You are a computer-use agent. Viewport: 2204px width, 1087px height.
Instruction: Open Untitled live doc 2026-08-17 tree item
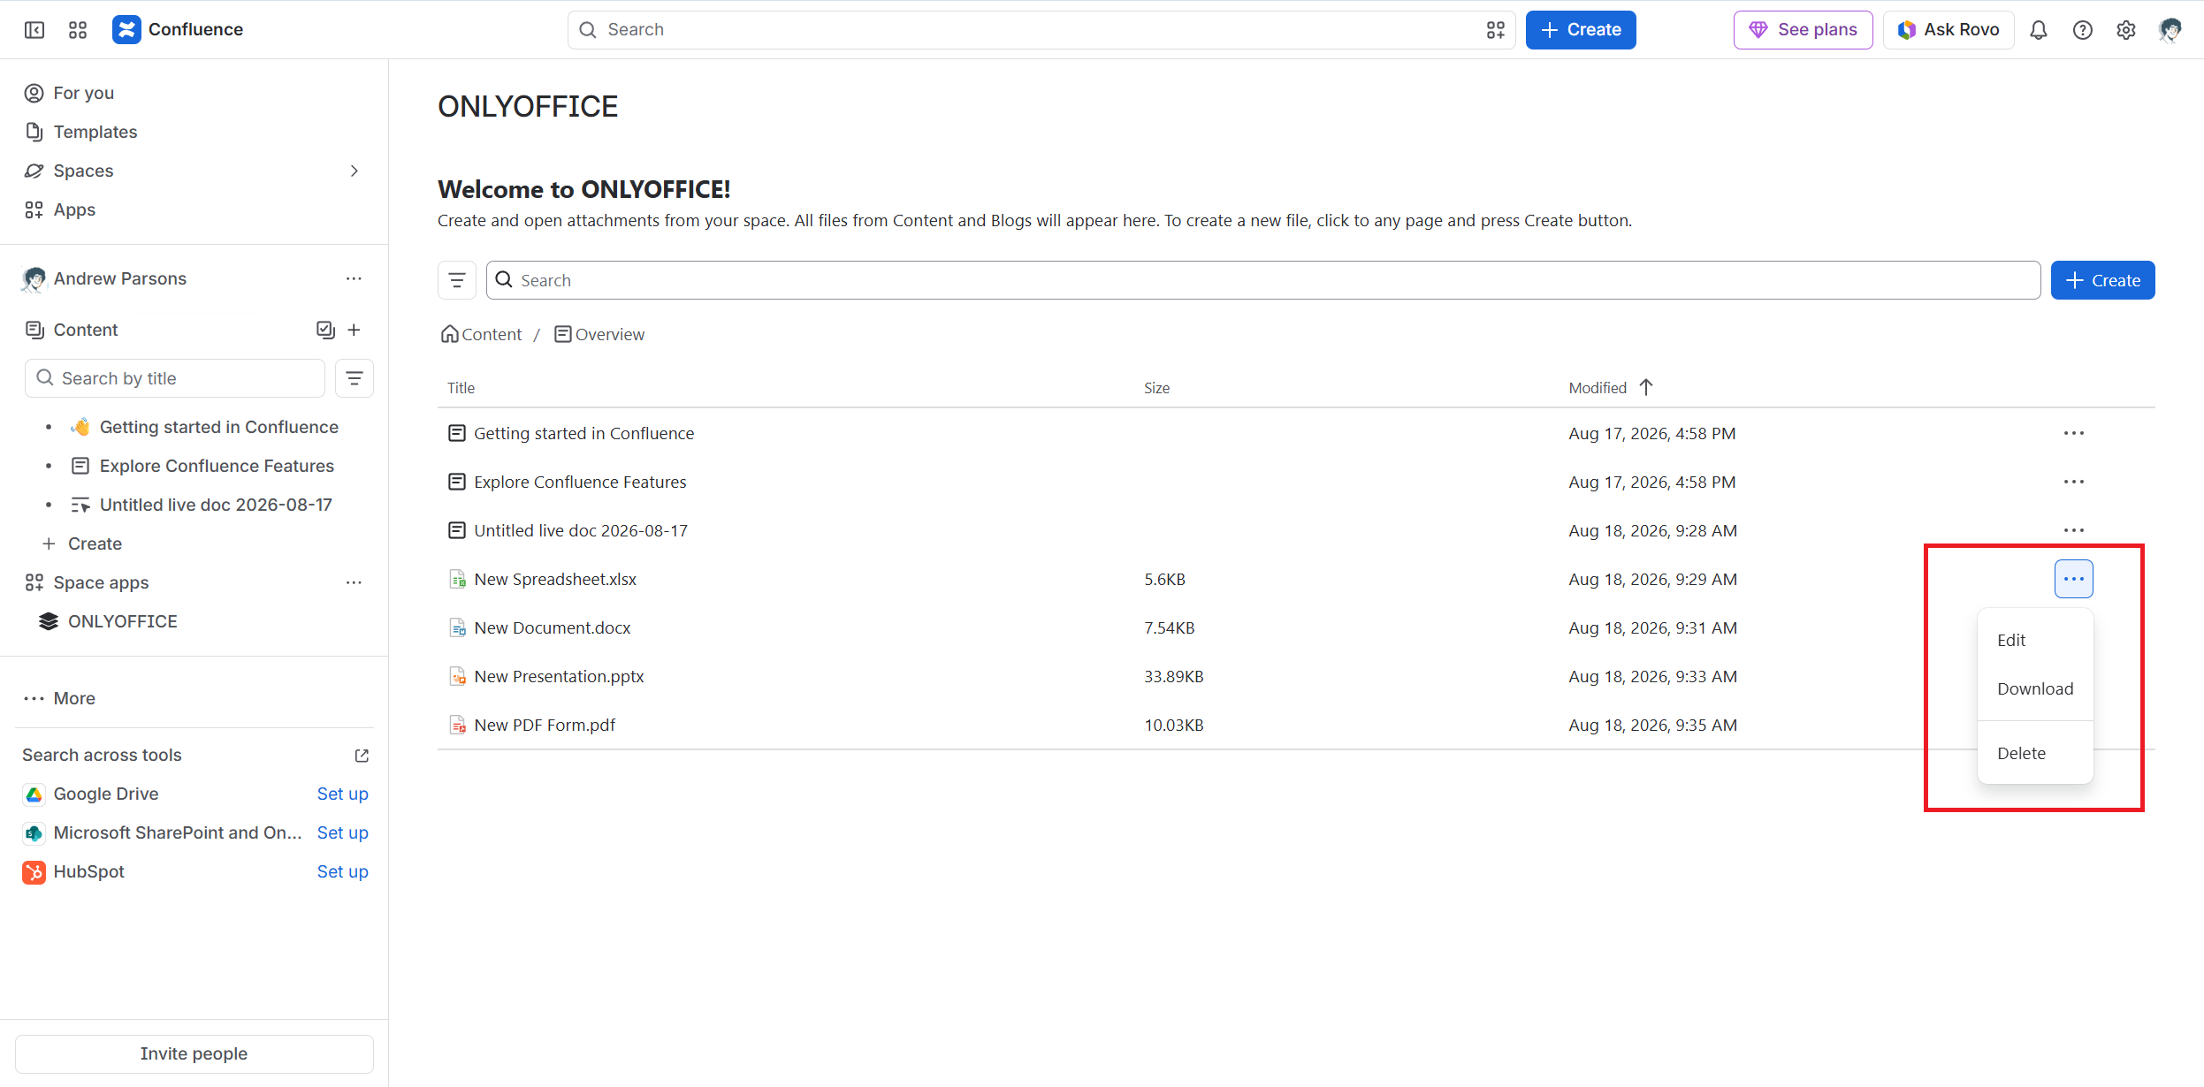click(216, 505)
